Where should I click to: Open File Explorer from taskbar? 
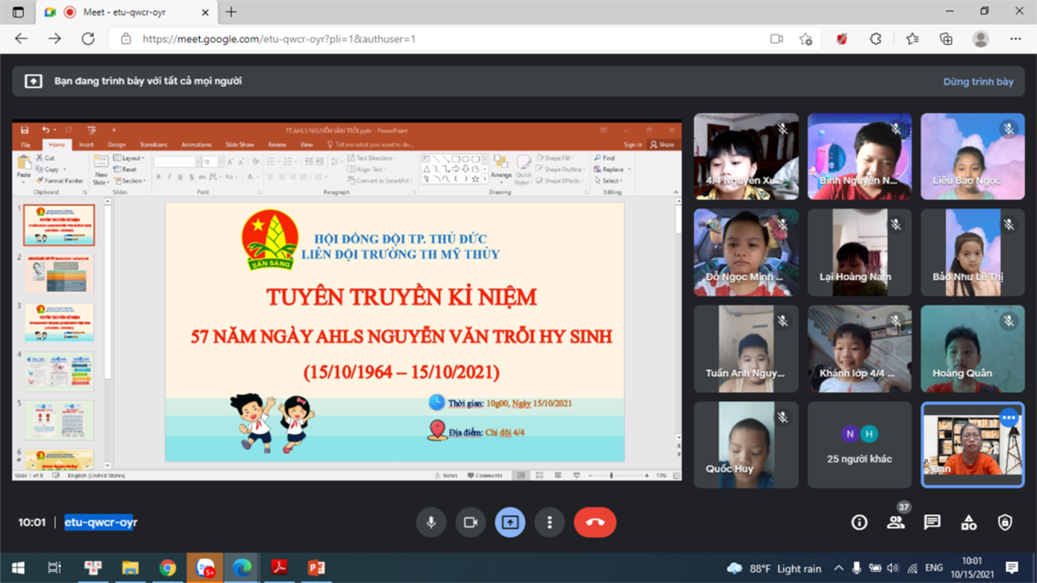130,567
